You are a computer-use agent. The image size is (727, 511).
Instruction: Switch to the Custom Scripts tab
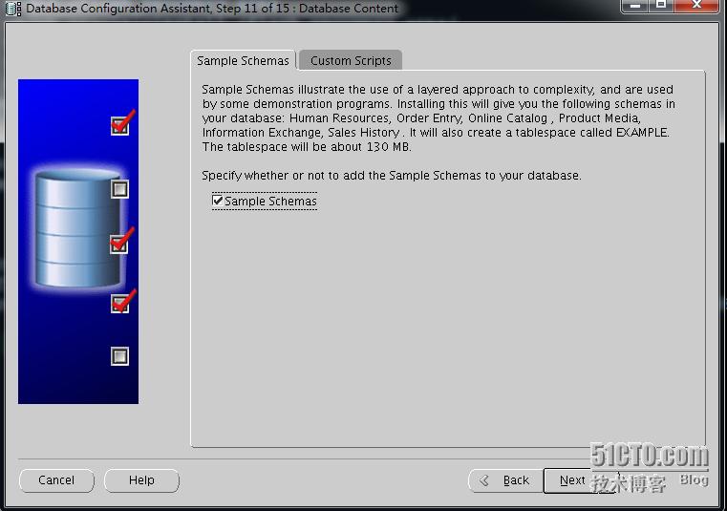[x=351, y=61]
